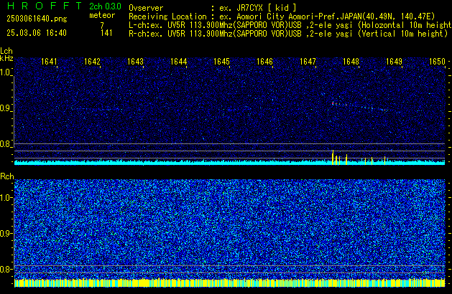Click the "kHz" unit label
452x294 pixels.
point(6,58)
